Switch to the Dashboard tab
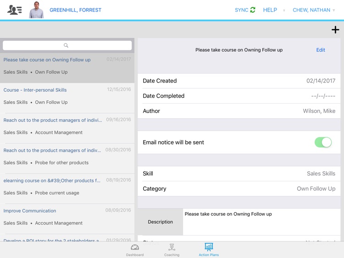The width and height of the screenshot is (344, 258). coord(135,250)
